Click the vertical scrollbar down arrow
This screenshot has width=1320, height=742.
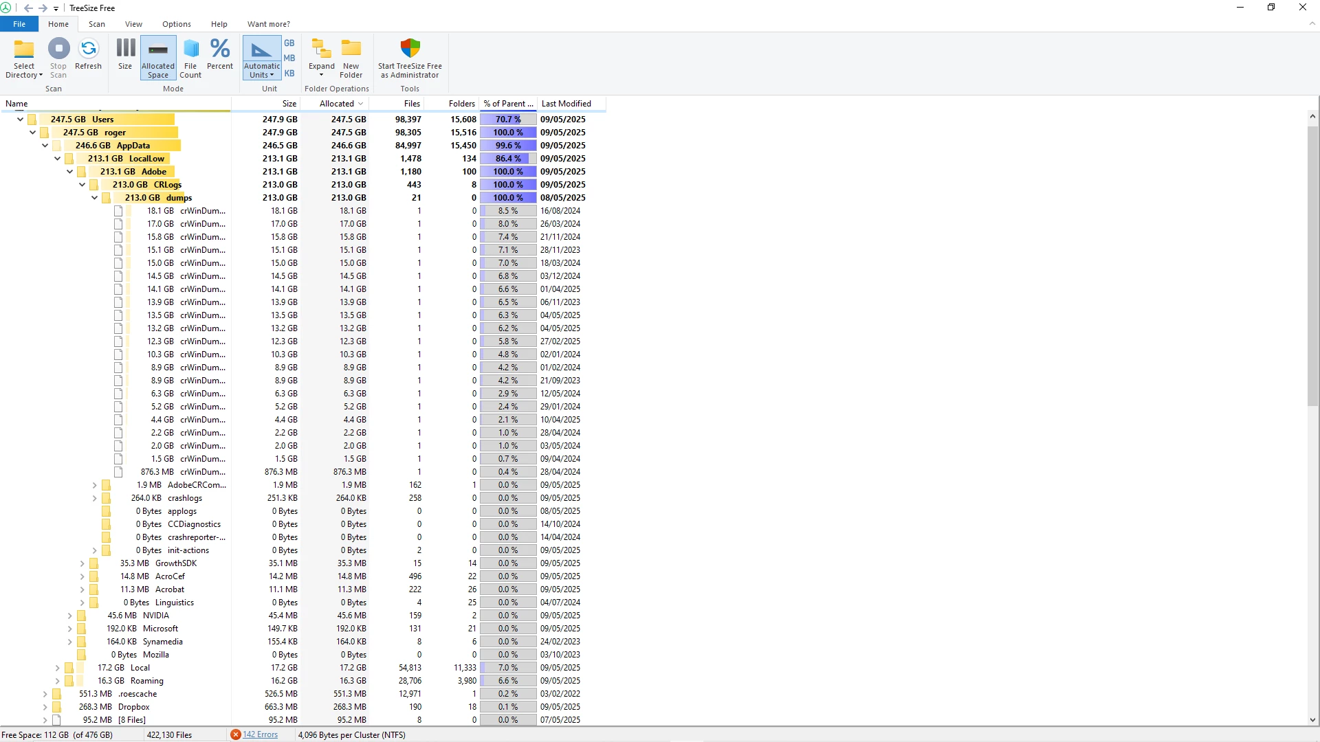1312,720
